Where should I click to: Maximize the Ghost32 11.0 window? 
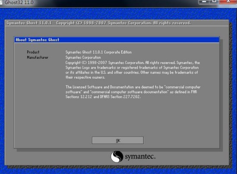(214, 2)
